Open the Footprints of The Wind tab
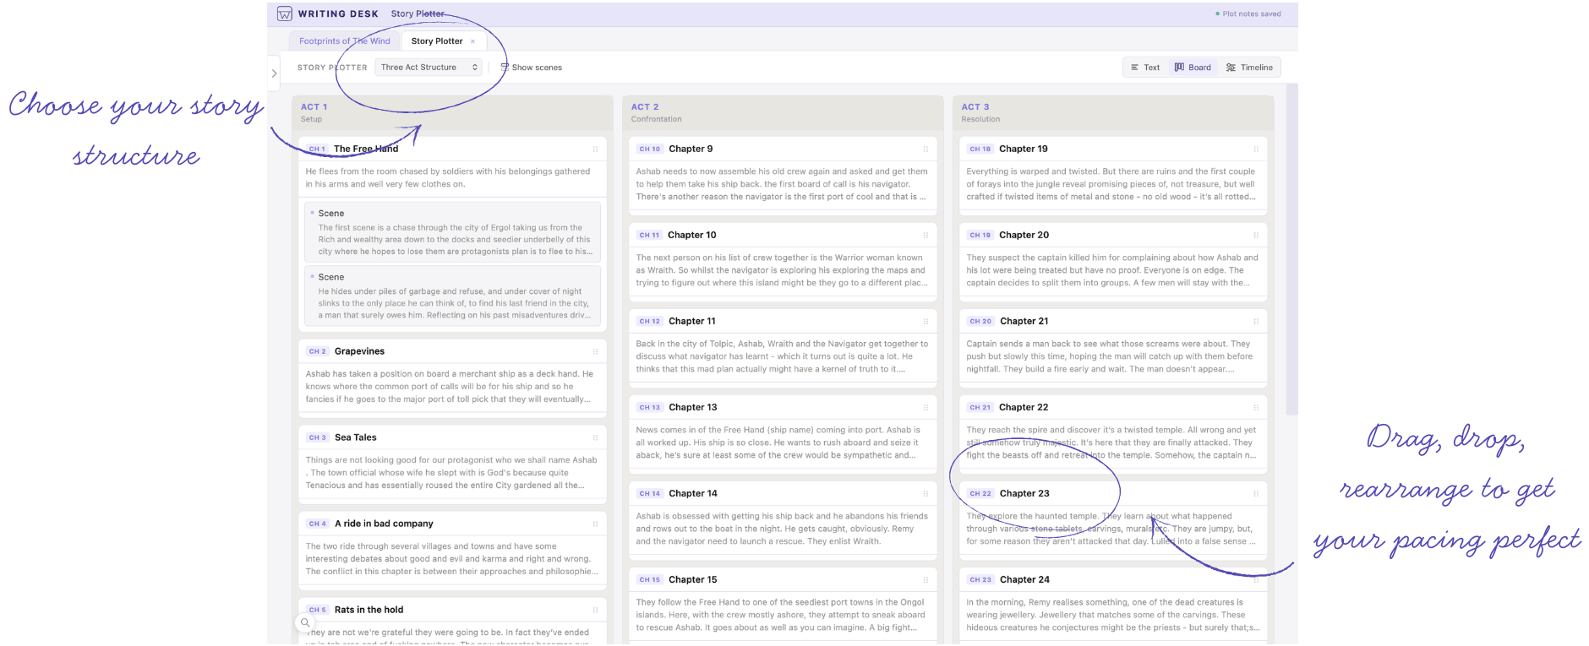 [x=345, y=41]
